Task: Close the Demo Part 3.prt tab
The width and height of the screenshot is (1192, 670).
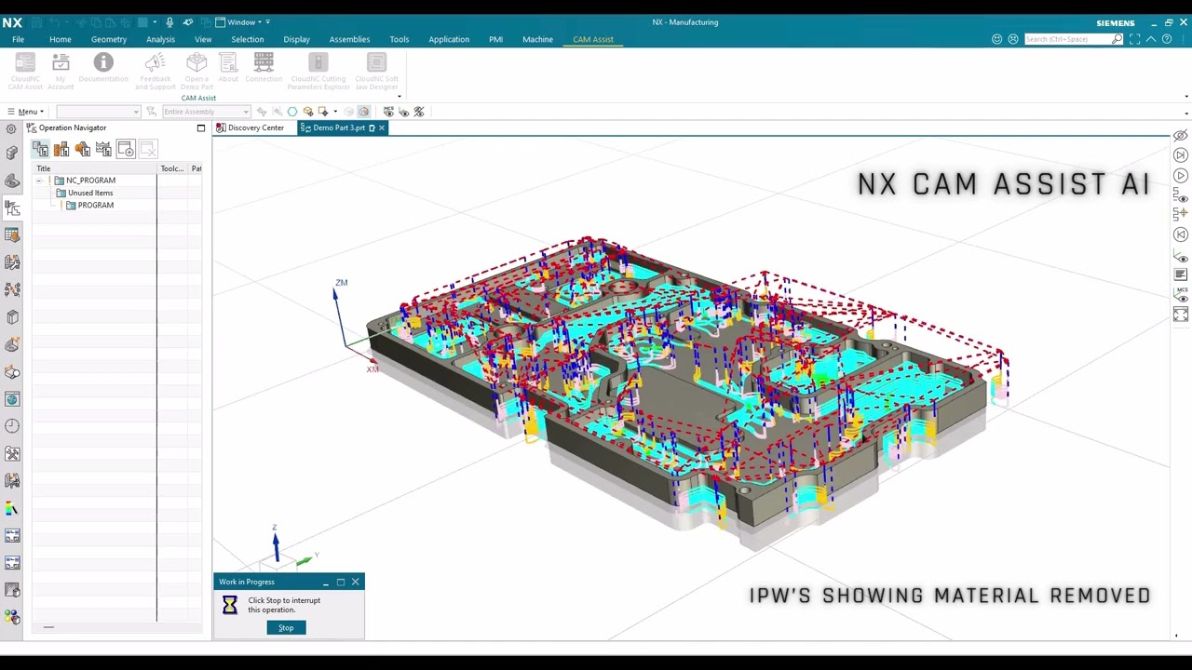Action: point(381,127)
